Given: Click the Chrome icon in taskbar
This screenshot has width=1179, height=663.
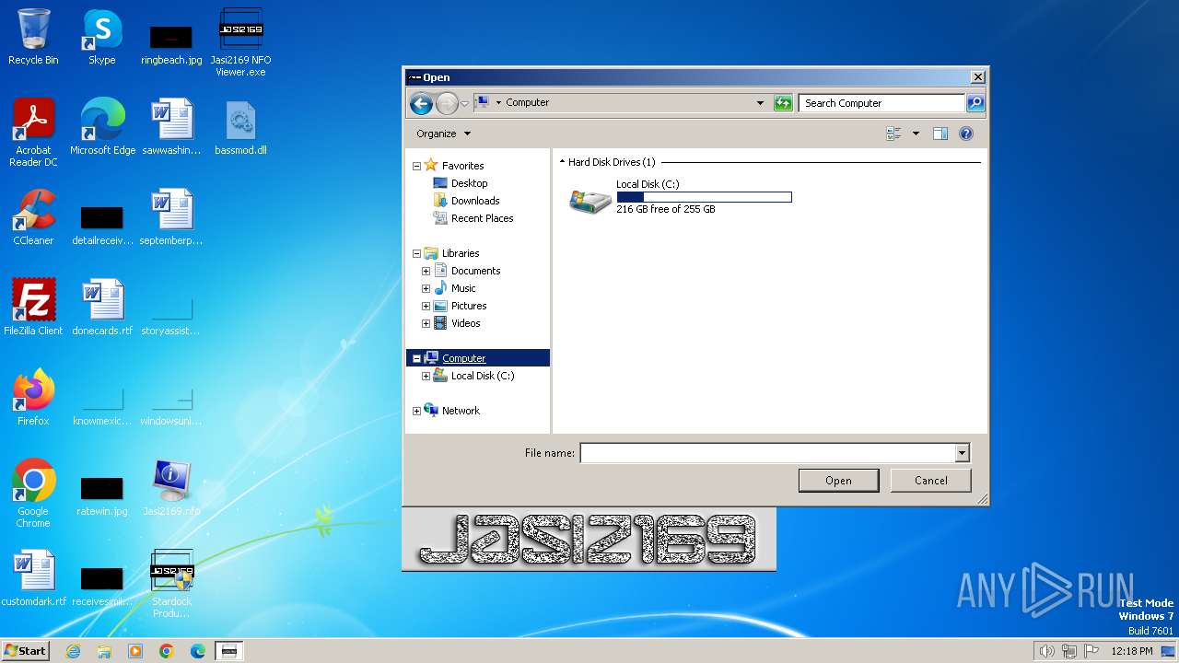Looking at the screenshot, I should [x=166, y=651].
